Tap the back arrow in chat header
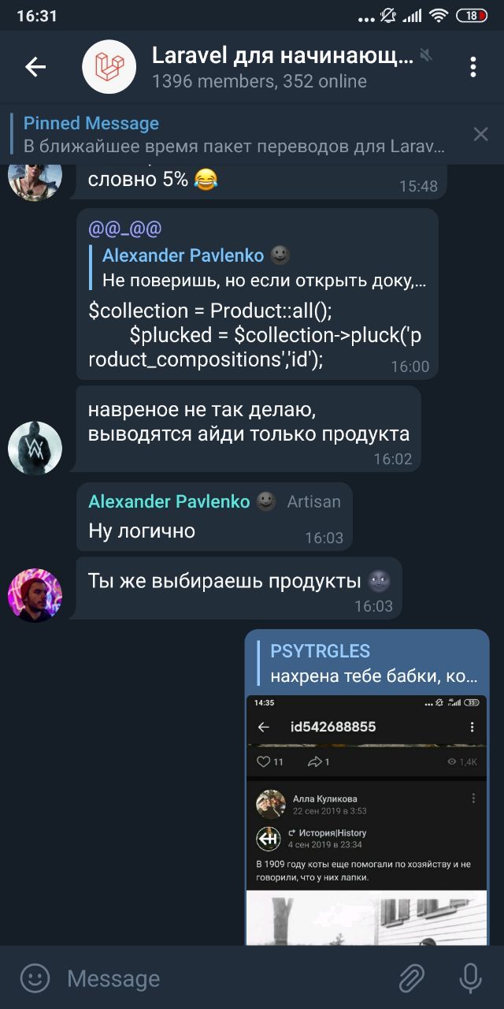 (x=35, y=67)
